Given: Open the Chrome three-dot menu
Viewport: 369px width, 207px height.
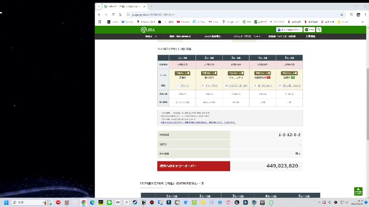Looking at the screenshot, I should point(365,14).
